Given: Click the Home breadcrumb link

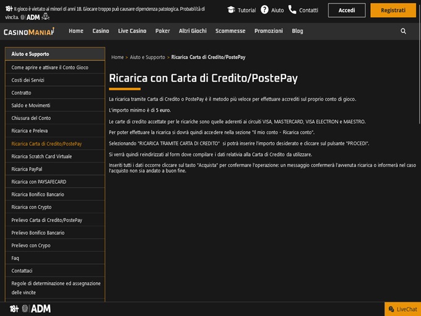Looking at the screenshot, I should pyautogui.click(x=117, y=58).
